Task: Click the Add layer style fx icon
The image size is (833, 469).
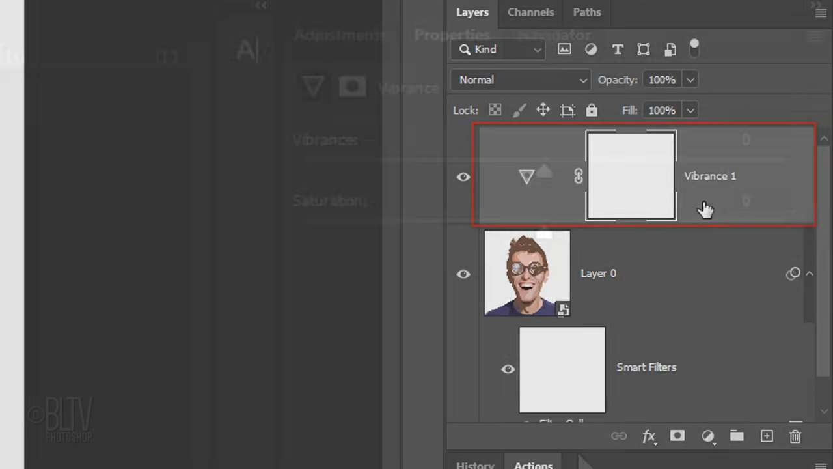Action: 649,436
